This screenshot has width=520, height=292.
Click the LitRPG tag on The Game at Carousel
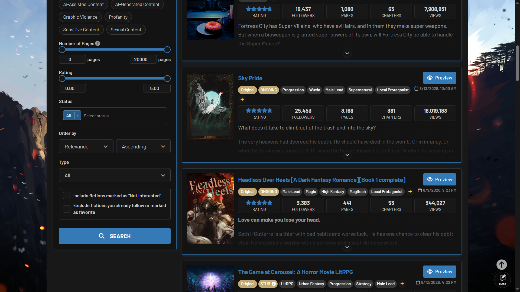pyautogui.click(x=287, y=284)
